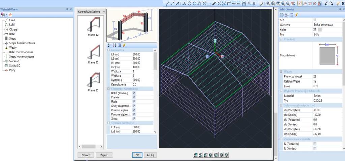Viewport: 345px width, 161px height.
Task: Click the lightning icon in Właściwości panel
Action: tap(296, 15)
